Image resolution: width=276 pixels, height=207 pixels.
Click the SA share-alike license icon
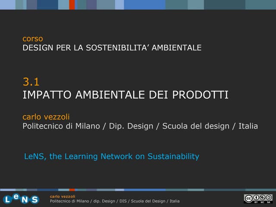pos(269,198)
